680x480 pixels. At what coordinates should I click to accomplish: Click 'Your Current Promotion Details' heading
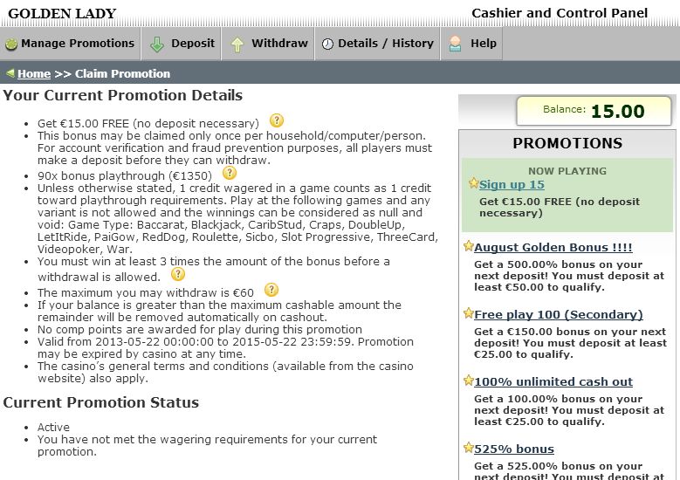pyautogui.click(x=123, y=95)
